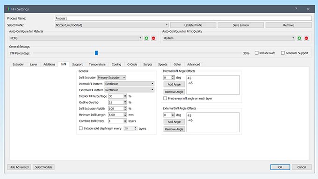Switch to the Additions tab
Viewport: 318px width, 179px height.
[49, 64]
